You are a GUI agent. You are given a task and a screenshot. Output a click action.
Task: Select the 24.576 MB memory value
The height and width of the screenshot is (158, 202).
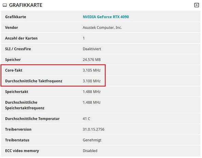click(x=92, y=60)
